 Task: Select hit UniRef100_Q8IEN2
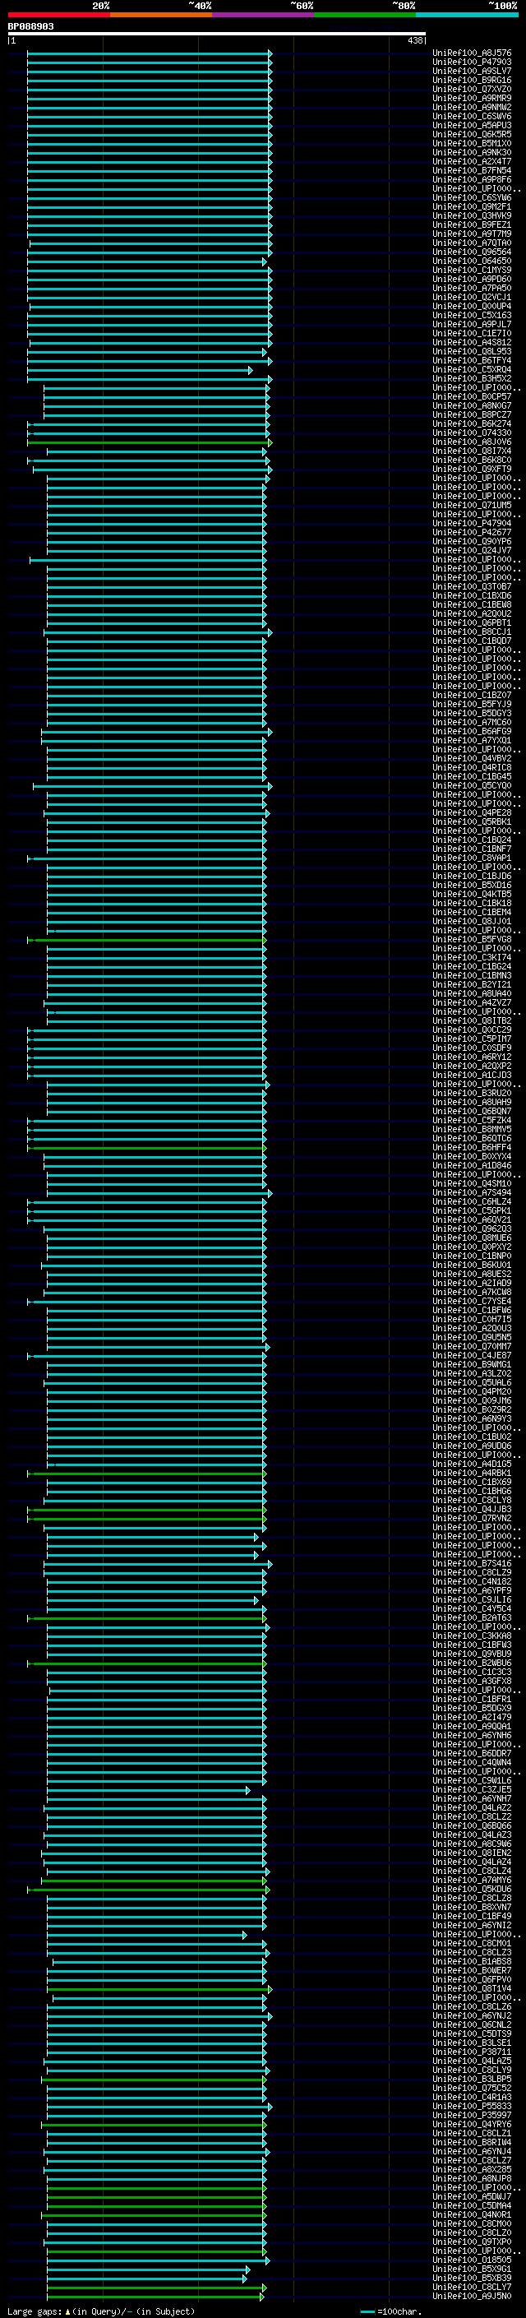click(x=472, y=1853)
